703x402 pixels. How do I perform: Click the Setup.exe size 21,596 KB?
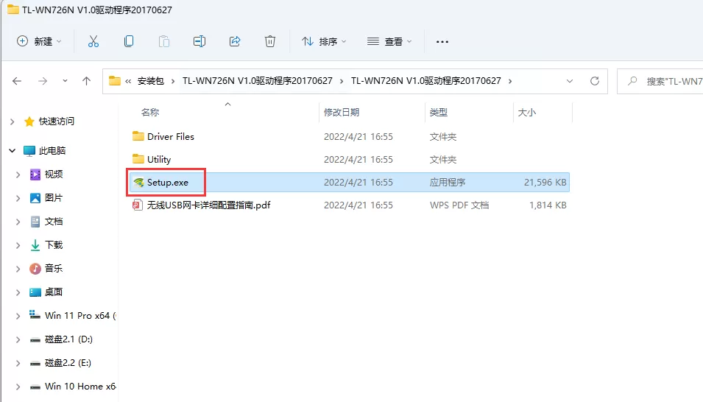(545, 182)
